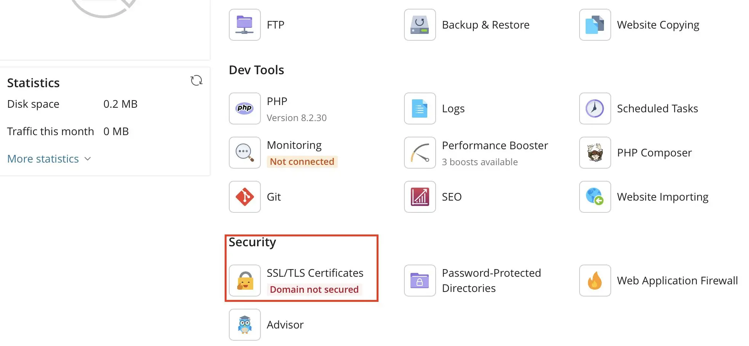Click the SSL/TLS Certificates link

tap(315, 273)
